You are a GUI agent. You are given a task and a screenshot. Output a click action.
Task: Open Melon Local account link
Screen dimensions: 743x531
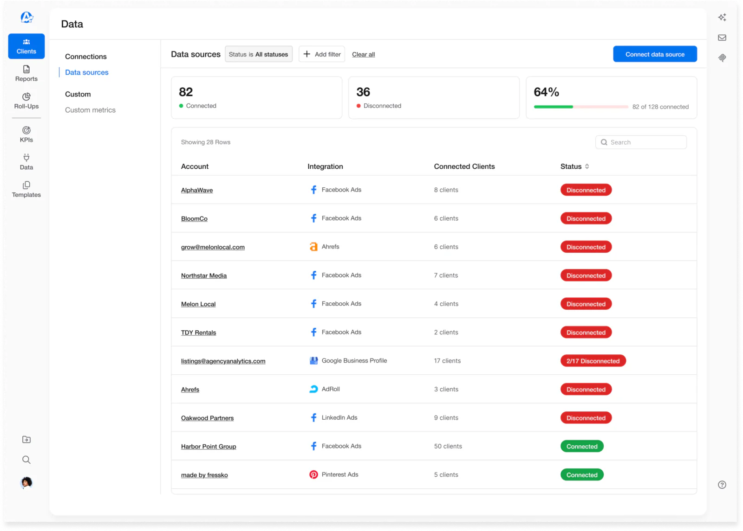click(x=198, y=304)
